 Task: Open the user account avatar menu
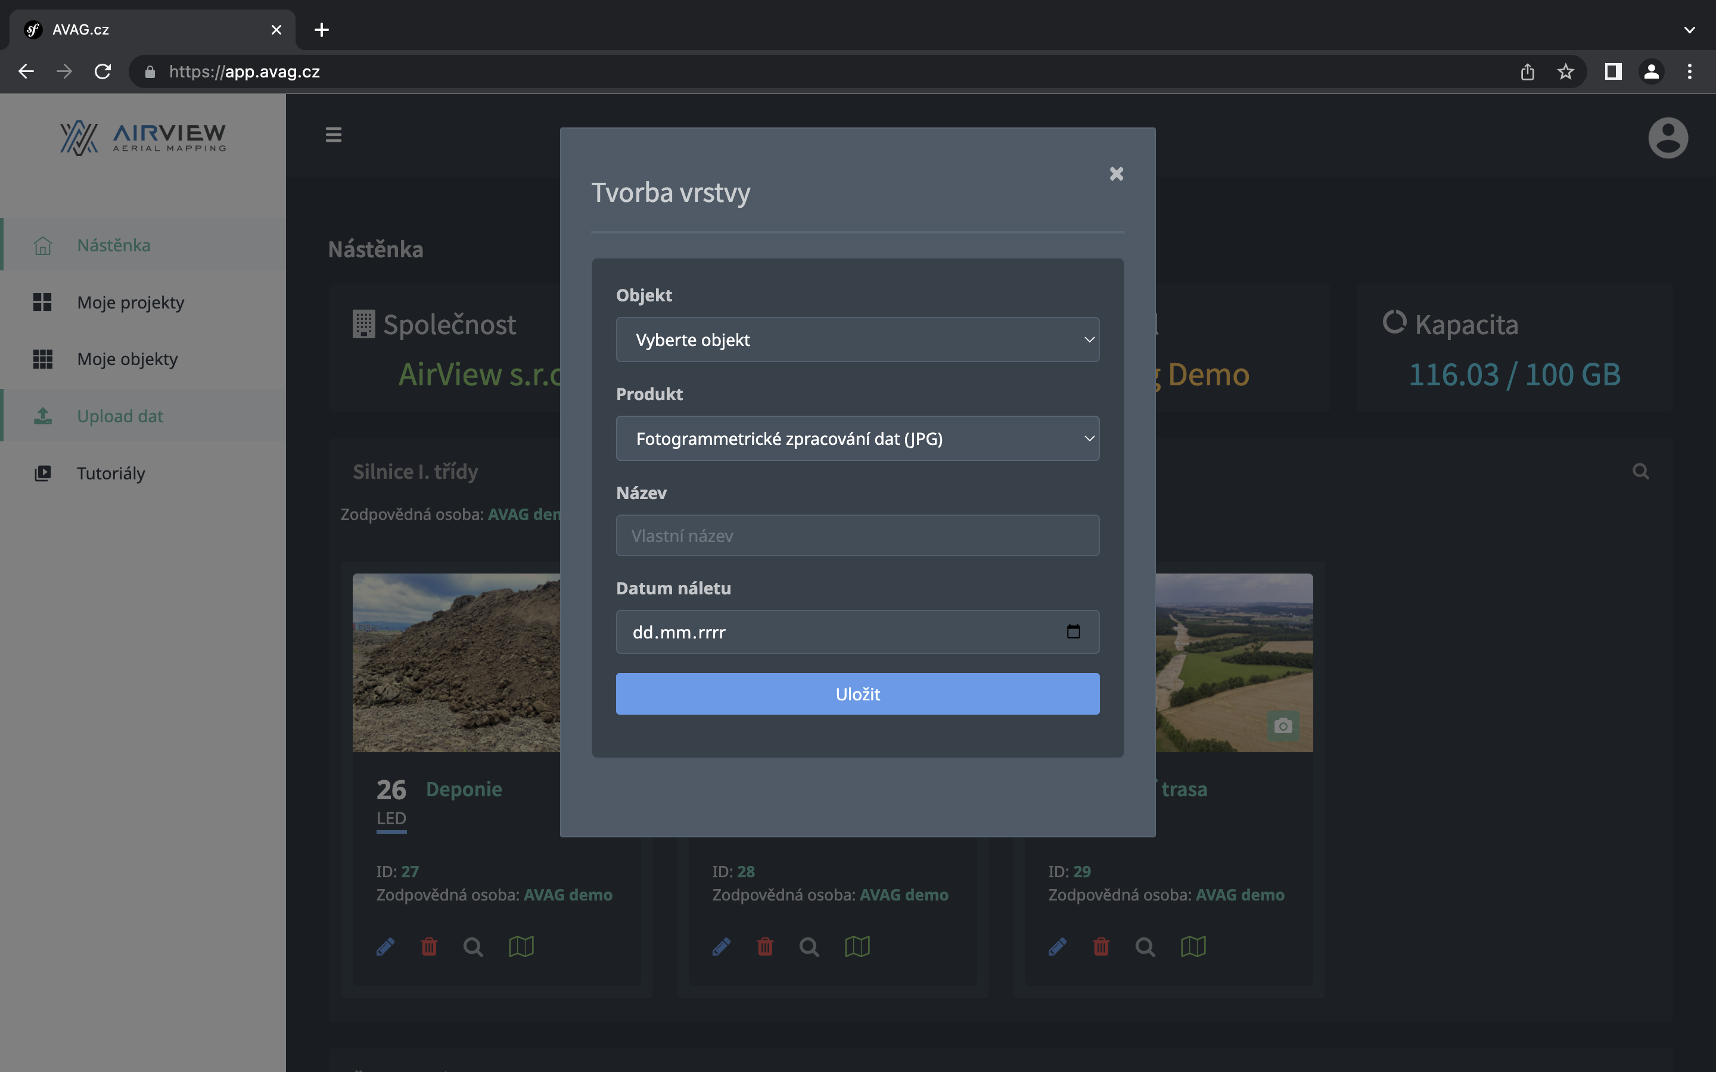1667,138
